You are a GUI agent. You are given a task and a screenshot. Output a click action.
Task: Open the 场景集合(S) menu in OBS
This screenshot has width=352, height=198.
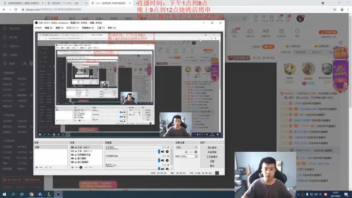[x=88, y=28]
